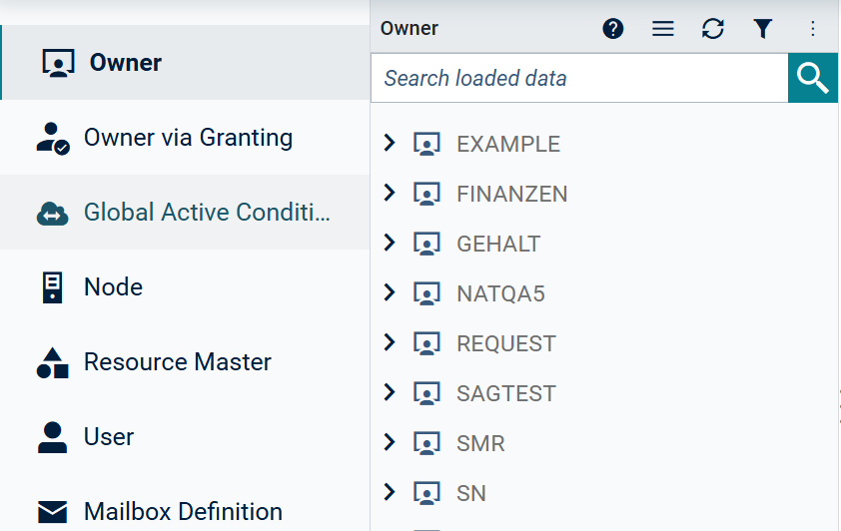Click the magnifier search button
The width and height of the screenshot is (841, 531).
[813, 78]
